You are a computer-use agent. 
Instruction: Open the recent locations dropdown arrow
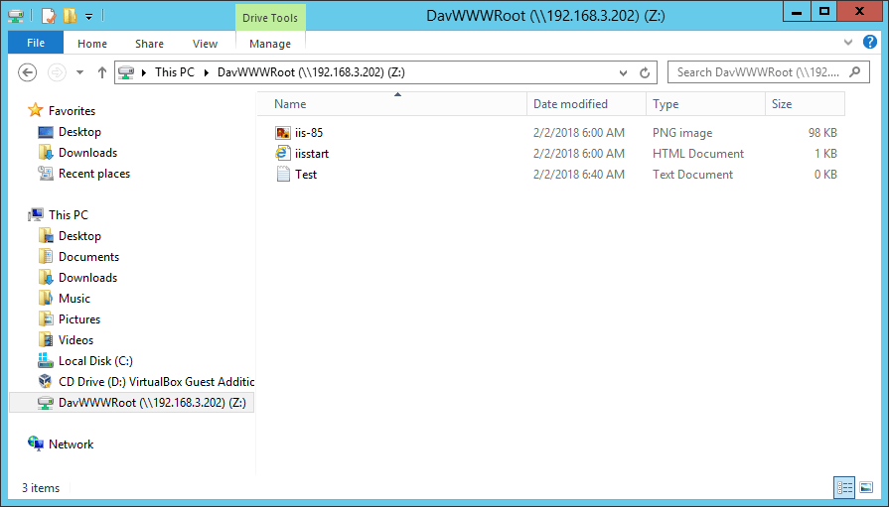79,72
